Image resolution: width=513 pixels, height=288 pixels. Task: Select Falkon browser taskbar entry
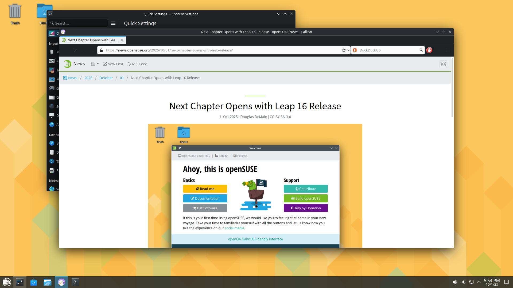(61, 282)
